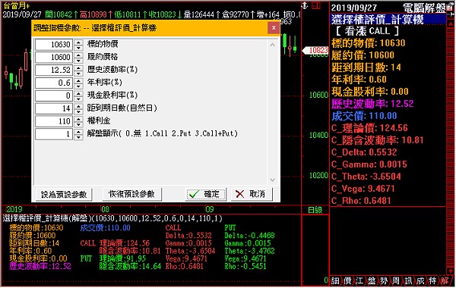The height and width of the screenshot is (288, 456).
Task: Close the 調整指標參數 dialog
Action: (x=274, y=28)
